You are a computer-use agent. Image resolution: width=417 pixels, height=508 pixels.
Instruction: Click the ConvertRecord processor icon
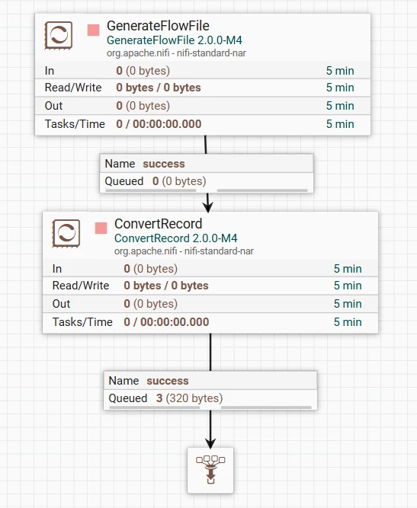click(66, 233)
